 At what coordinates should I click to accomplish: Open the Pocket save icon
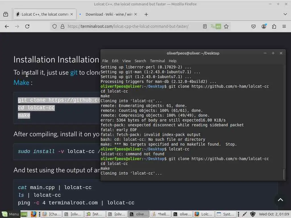pyautogui.click(x=253, y=26)
